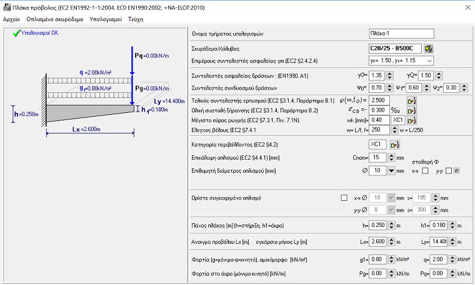Image resolution: width=475 pixels, height=285 pixels.
Task: Close the Πλάκα πρόβολος window
Action: coord(467,7)
